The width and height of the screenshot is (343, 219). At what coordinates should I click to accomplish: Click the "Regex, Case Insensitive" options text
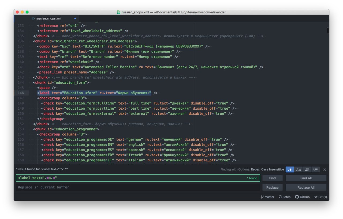tap(267, 170)
